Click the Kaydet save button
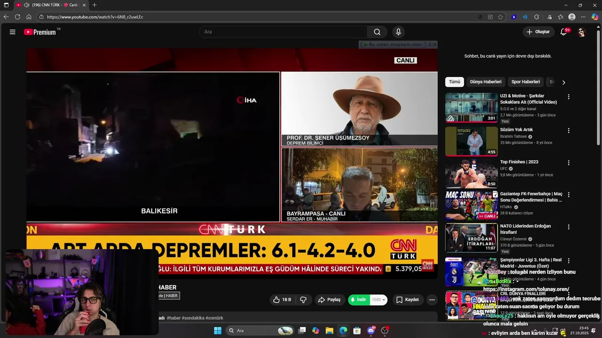 point(407,300)
